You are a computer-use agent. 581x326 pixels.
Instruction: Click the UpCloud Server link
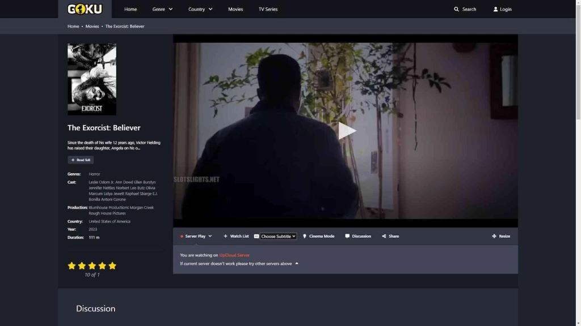point(234,255)
